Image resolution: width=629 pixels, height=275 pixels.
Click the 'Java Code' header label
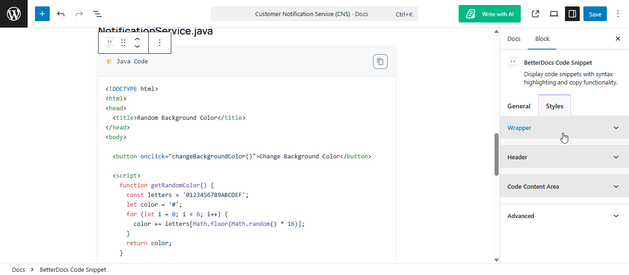click(x=132, y=62)
